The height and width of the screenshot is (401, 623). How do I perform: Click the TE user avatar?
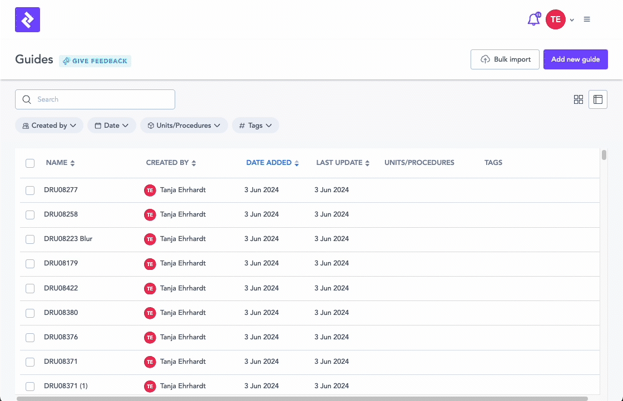(555, 19)
